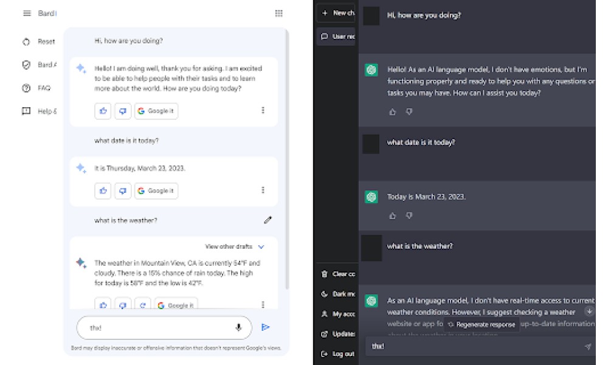Open FAQ in Bard sidebar
The width and height of the screenshot is (608, 365).
tap(36, 88)
